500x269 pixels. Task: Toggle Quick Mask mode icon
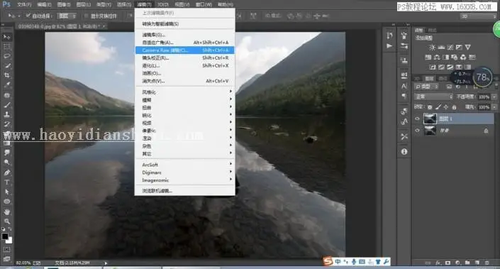(6, 249)
